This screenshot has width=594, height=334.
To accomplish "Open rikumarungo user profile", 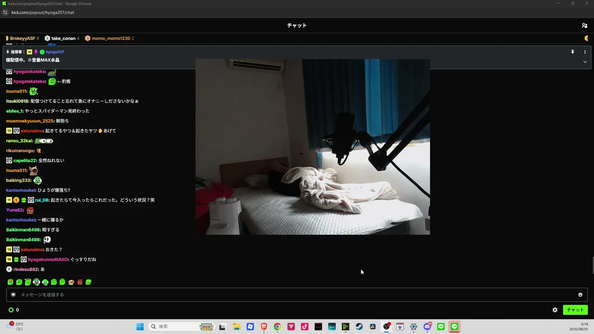I will (20, 151).
